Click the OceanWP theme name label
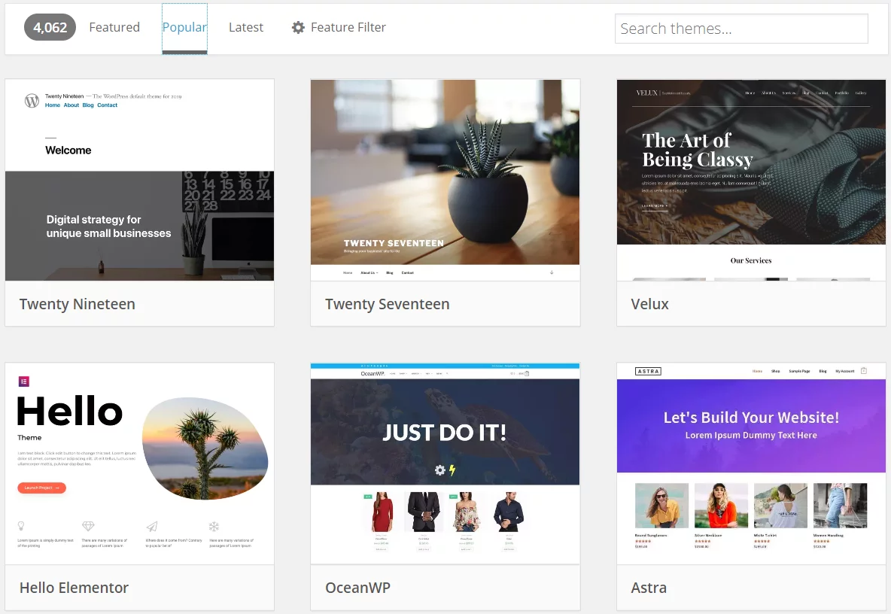This screenshot has height=614, width=891. tap(357, 588)
